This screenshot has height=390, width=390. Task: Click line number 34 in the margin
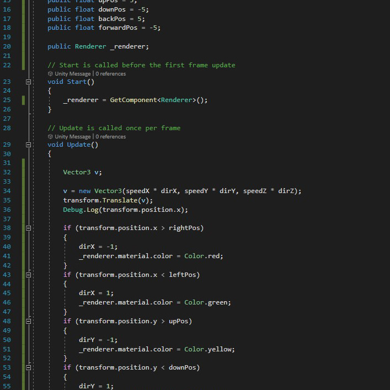click(x=7, y=191)
